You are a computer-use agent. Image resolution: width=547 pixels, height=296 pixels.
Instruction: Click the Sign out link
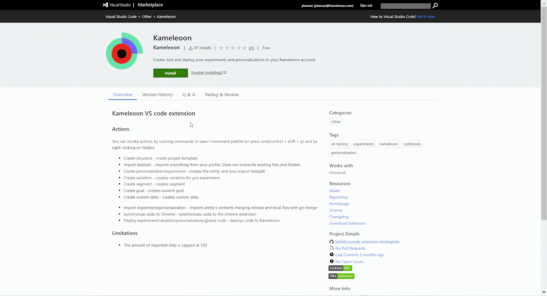point(366,5)
